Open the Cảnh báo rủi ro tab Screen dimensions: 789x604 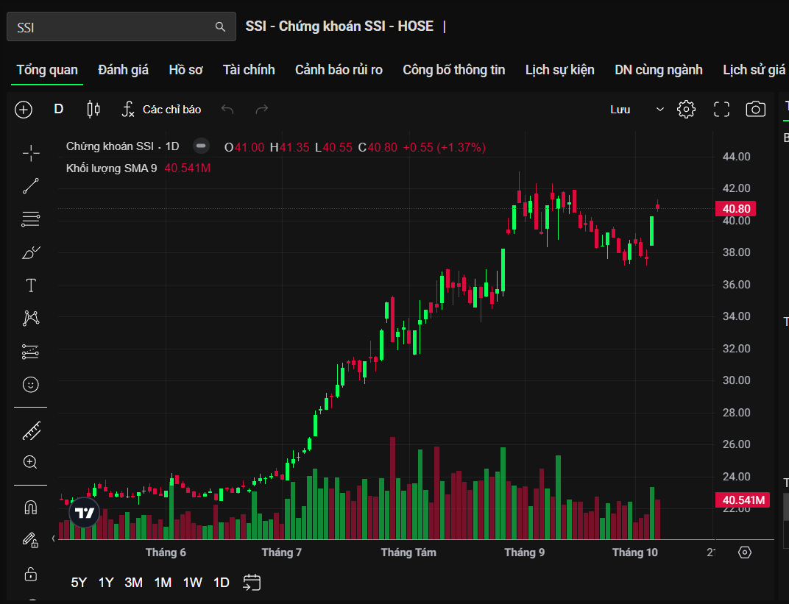coord(339,70)
